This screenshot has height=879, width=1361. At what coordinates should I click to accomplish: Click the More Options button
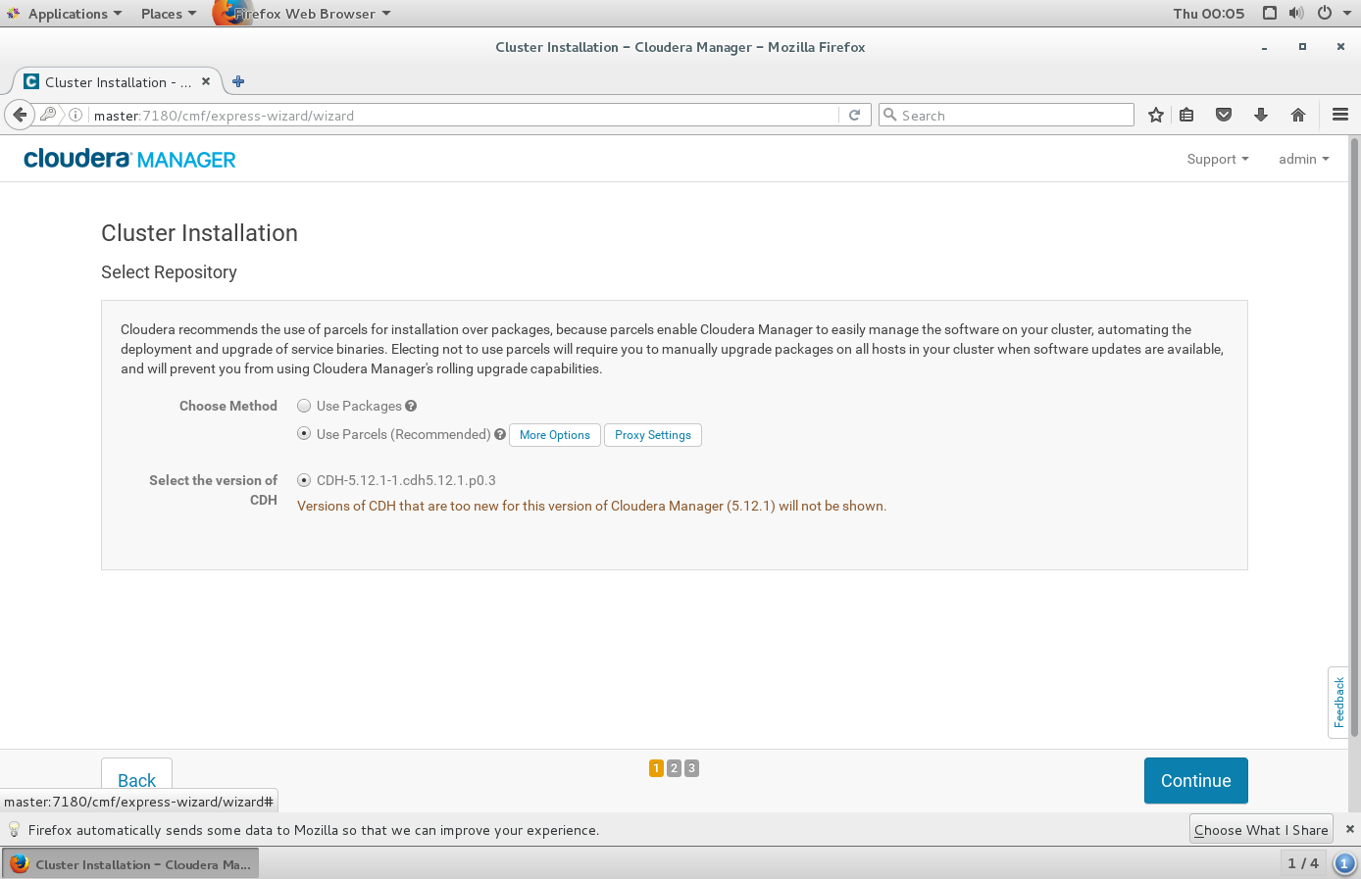[555, 435]
